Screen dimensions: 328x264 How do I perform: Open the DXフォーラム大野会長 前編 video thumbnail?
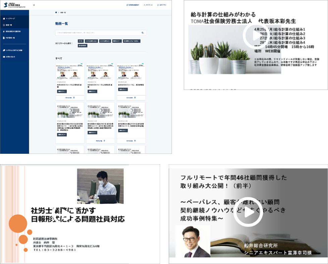click(x=70, y=72)
